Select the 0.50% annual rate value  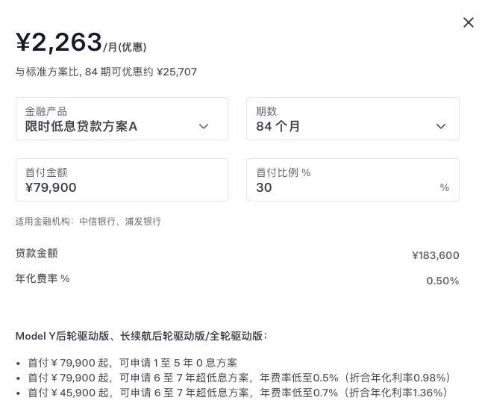click(x=442, y=281)
